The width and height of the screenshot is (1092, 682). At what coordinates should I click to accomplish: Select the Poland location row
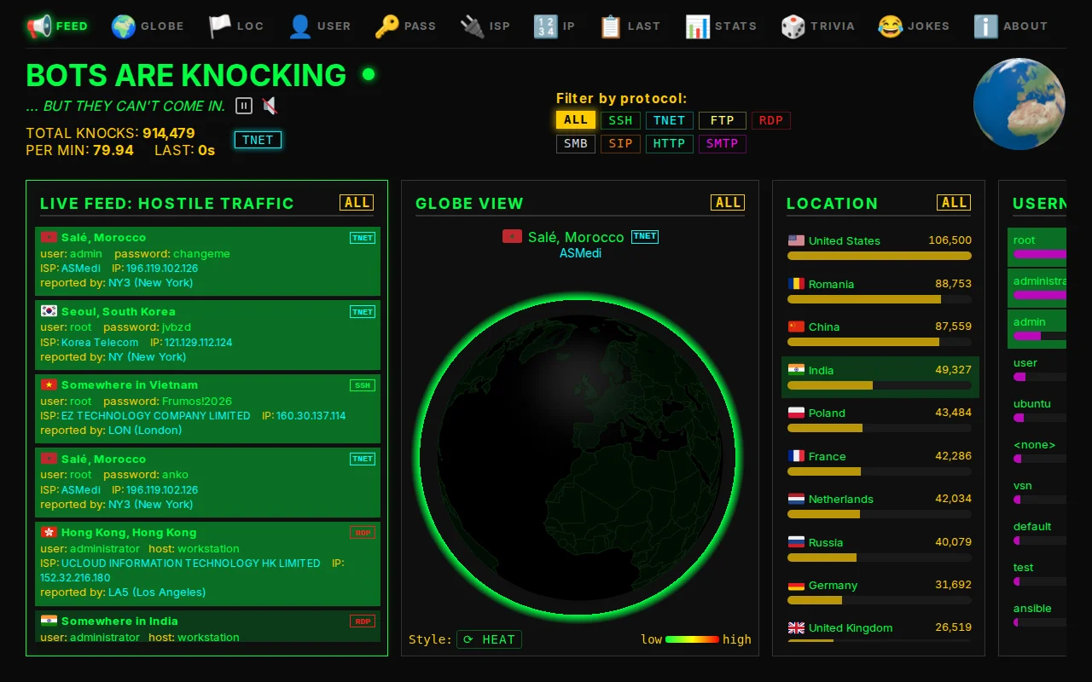[x=880, y=419]
